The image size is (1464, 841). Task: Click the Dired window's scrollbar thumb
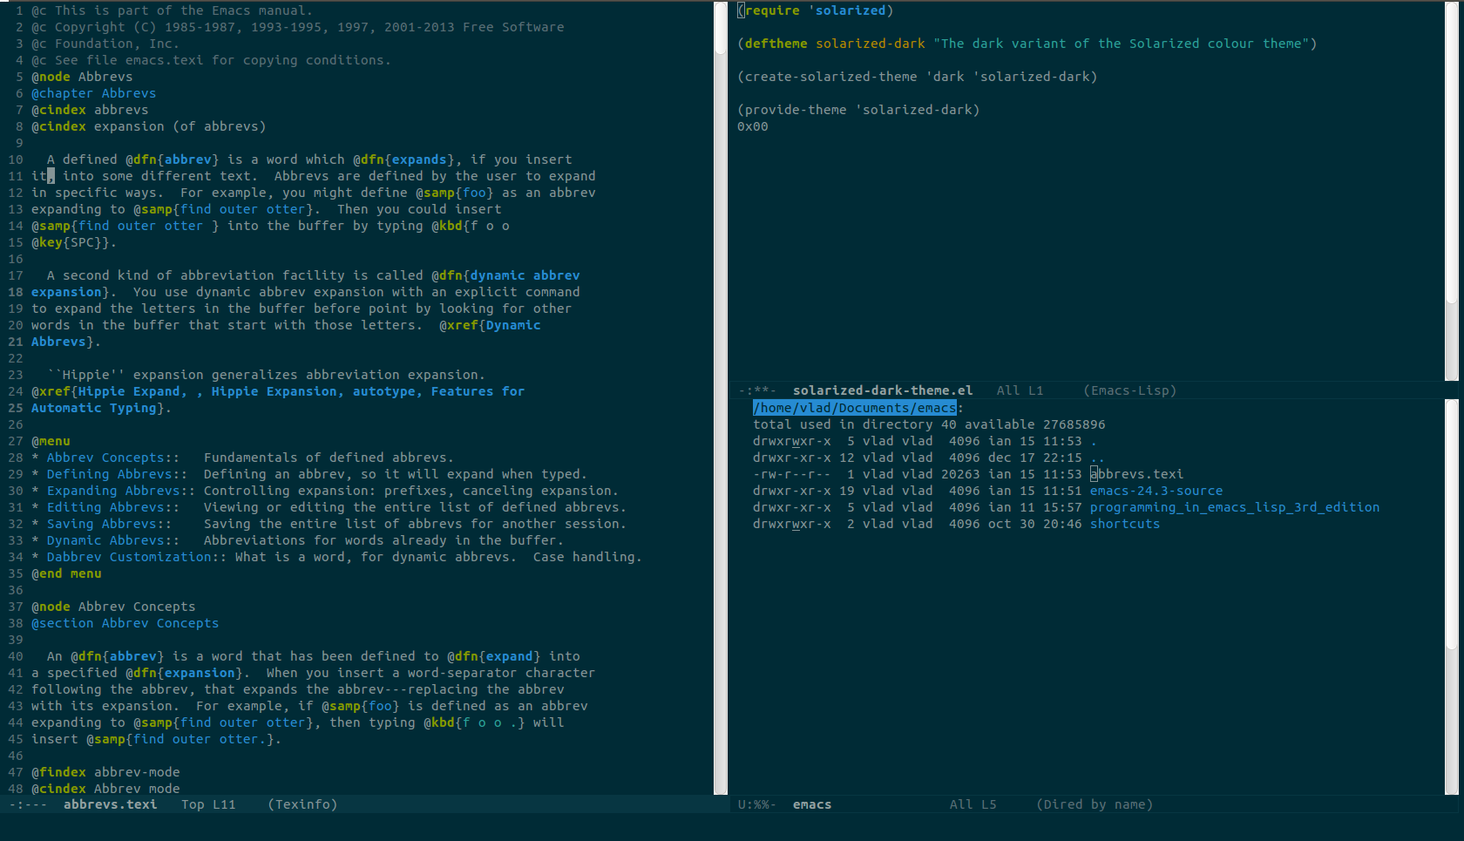coord(1451,525)
